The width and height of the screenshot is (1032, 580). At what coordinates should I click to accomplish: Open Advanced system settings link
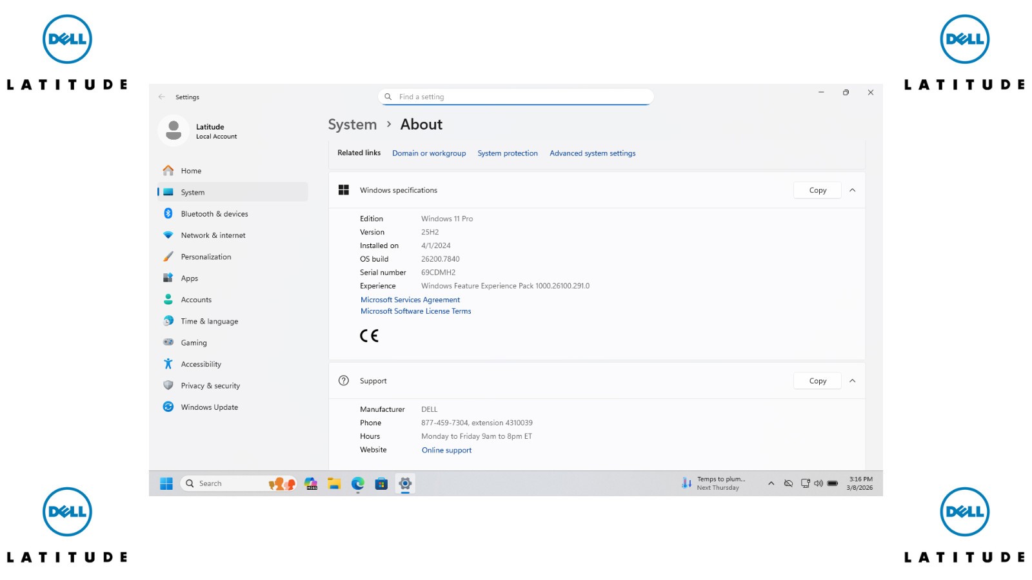click(593, 153)
